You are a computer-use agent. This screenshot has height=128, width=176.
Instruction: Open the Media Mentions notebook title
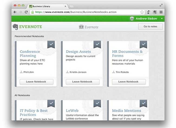click(x=127, y=111)
